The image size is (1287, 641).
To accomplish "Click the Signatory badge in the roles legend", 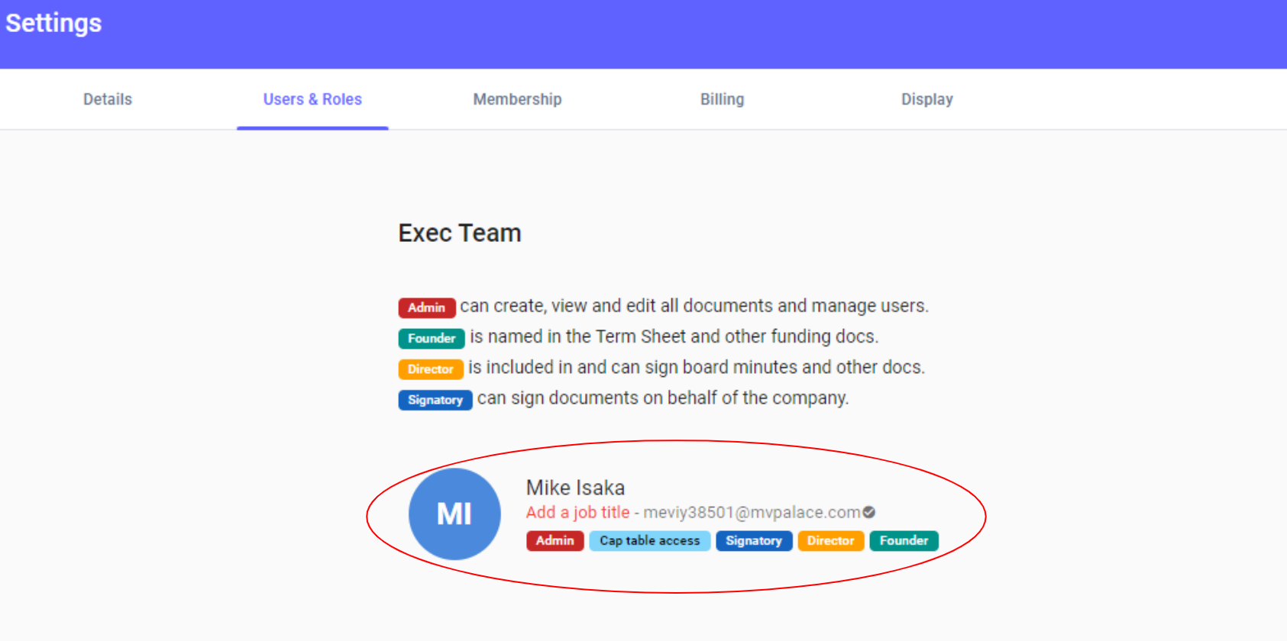I will tap(435, 400).
